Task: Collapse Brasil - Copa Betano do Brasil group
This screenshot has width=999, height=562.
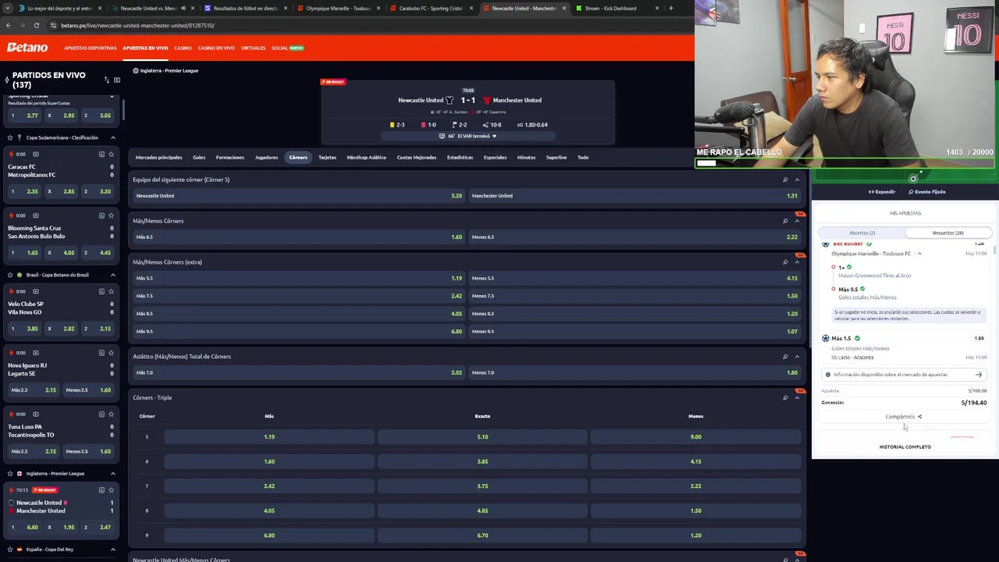Action: tap(112, 275)
